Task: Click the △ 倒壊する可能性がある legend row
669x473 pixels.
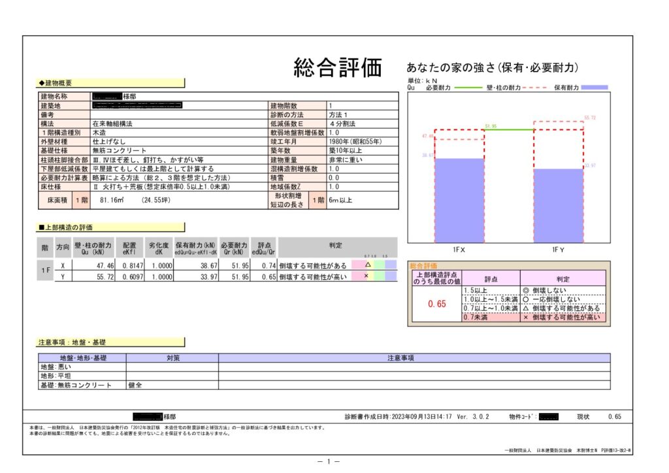Action: 563,308
